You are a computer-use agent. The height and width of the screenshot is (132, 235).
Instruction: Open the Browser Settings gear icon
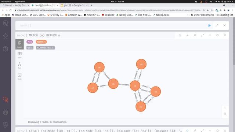pyautogui.click(x=6, y=112)
